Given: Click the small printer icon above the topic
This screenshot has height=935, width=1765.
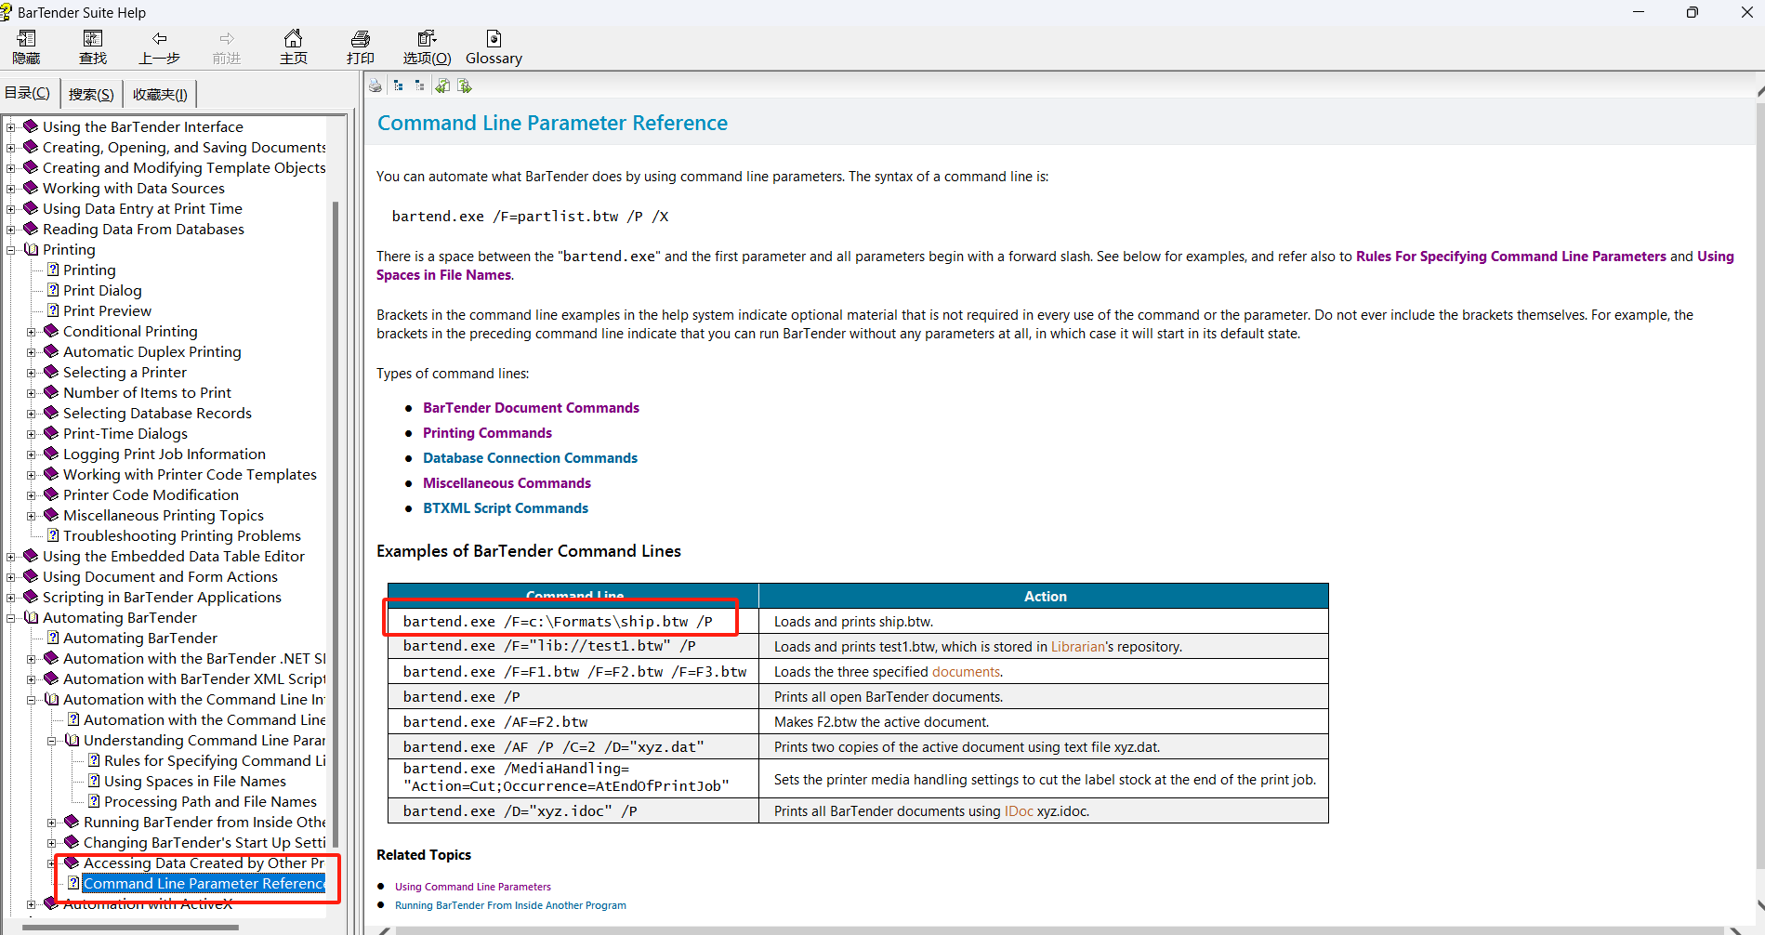Looking at the screenshot, I should [375, 86].
